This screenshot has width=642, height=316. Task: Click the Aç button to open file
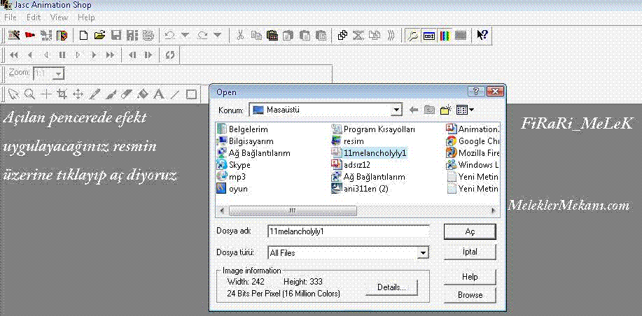coord(470,231)
